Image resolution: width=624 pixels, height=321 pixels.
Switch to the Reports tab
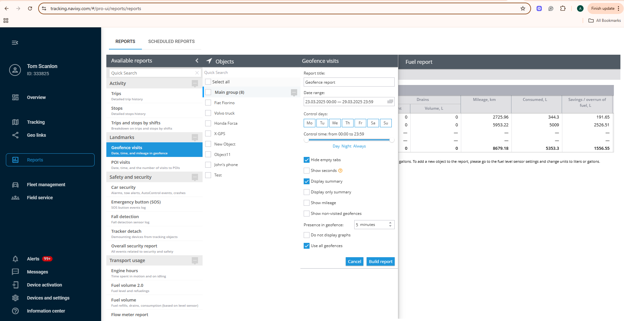tap(125, 41)
